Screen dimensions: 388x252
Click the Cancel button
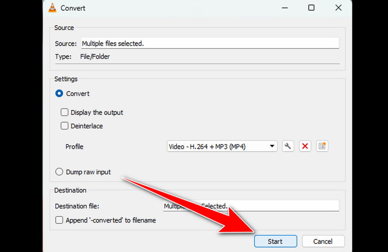(323, 241)
